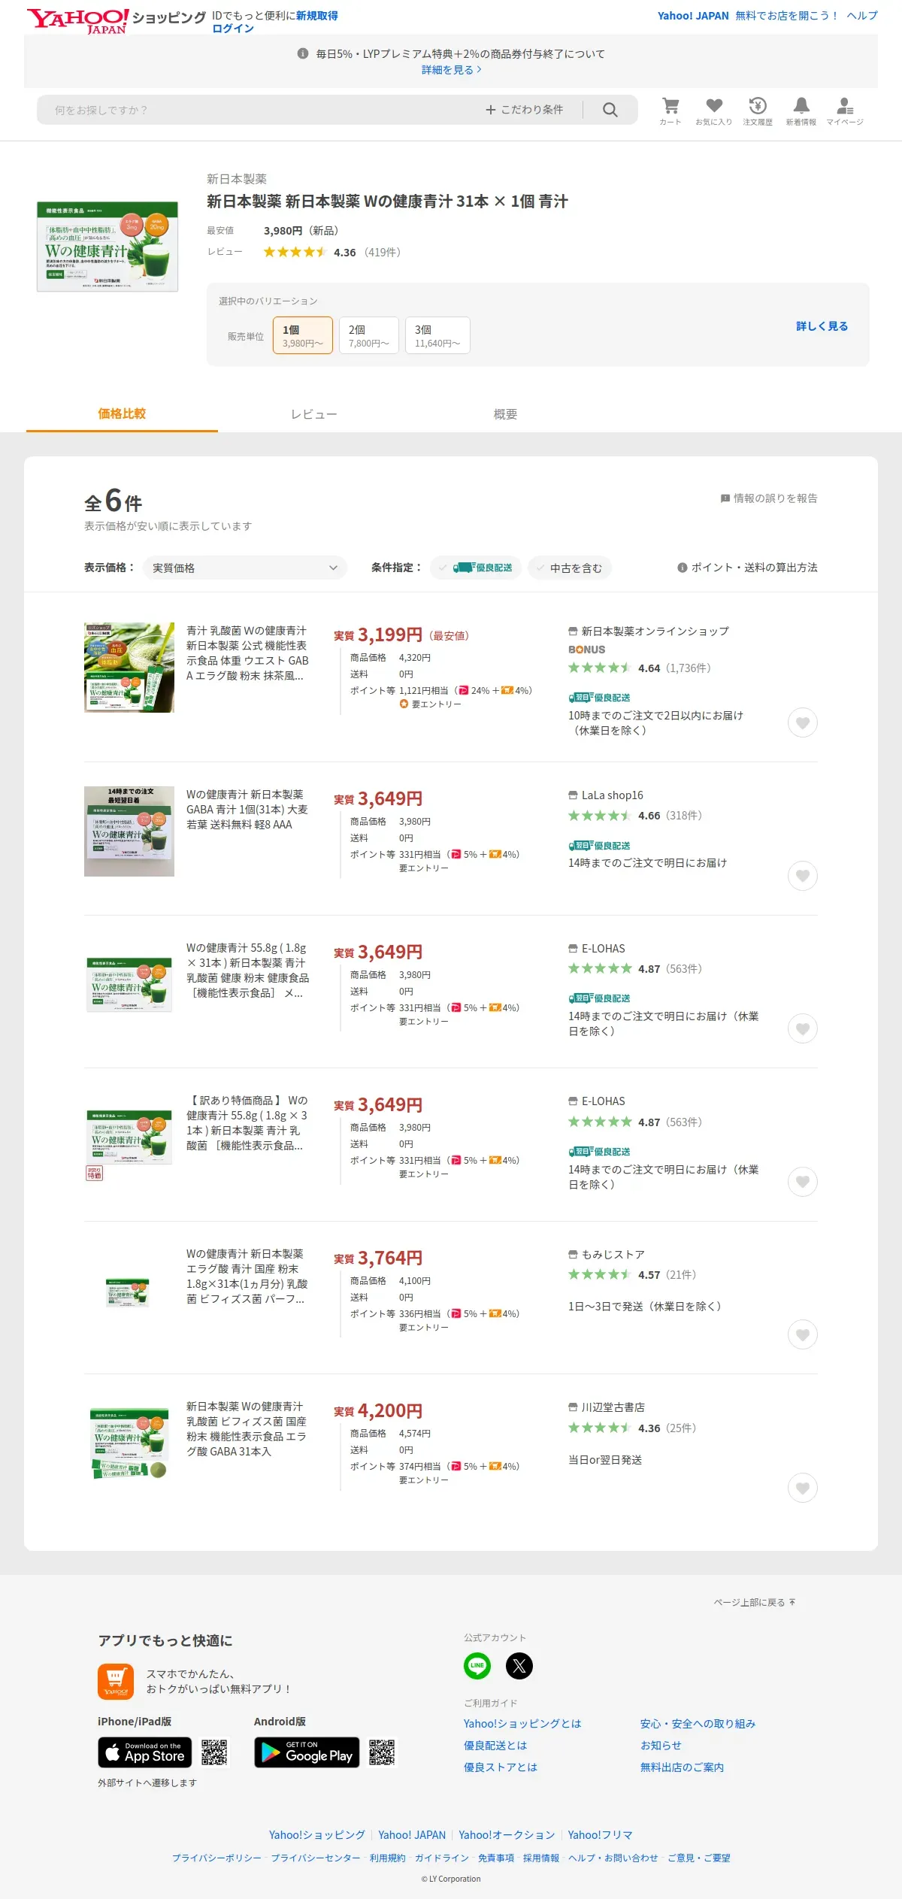Toggle the 優良配送 filter checkbox
Screen dimensions: 902x1899
476,568
